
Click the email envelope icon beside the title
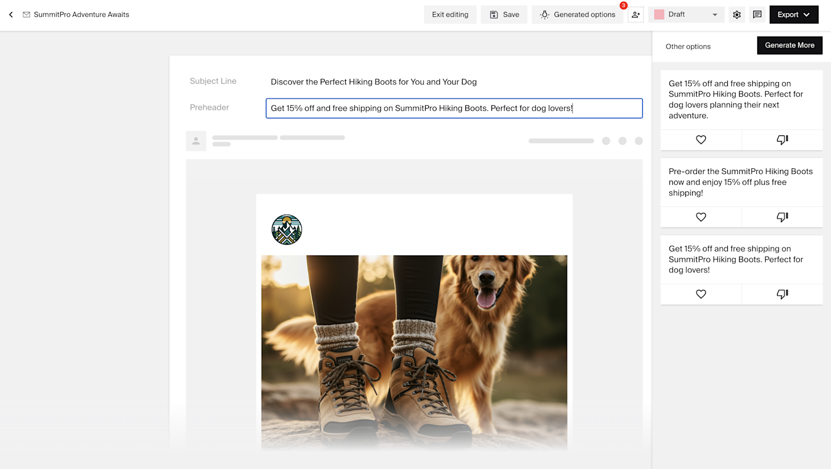(x=27, y=15)
